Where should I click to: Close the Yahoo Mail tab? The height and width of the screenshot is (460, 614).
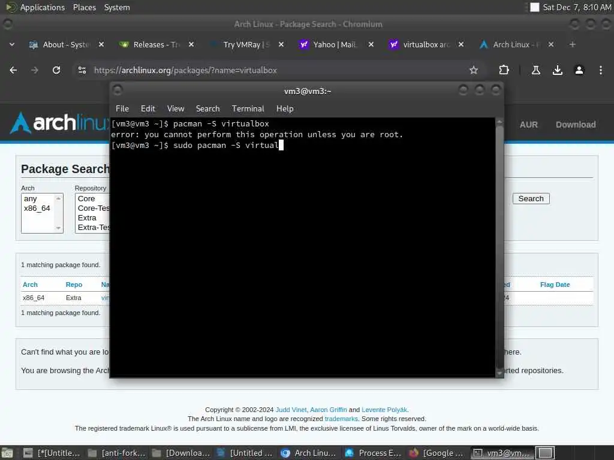click(x=371, y=44)
